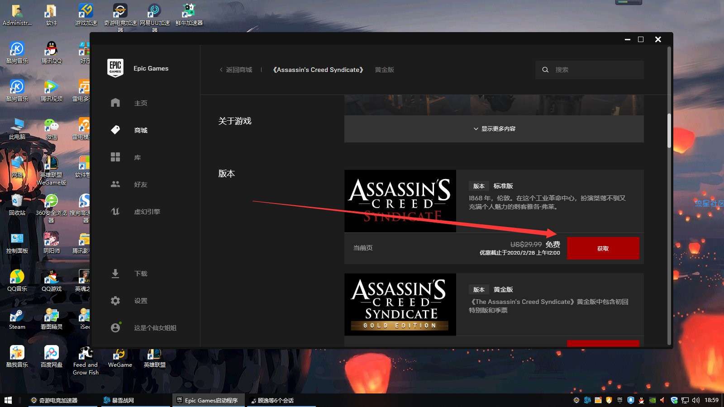Click the home house icon

tap(115, 103)
